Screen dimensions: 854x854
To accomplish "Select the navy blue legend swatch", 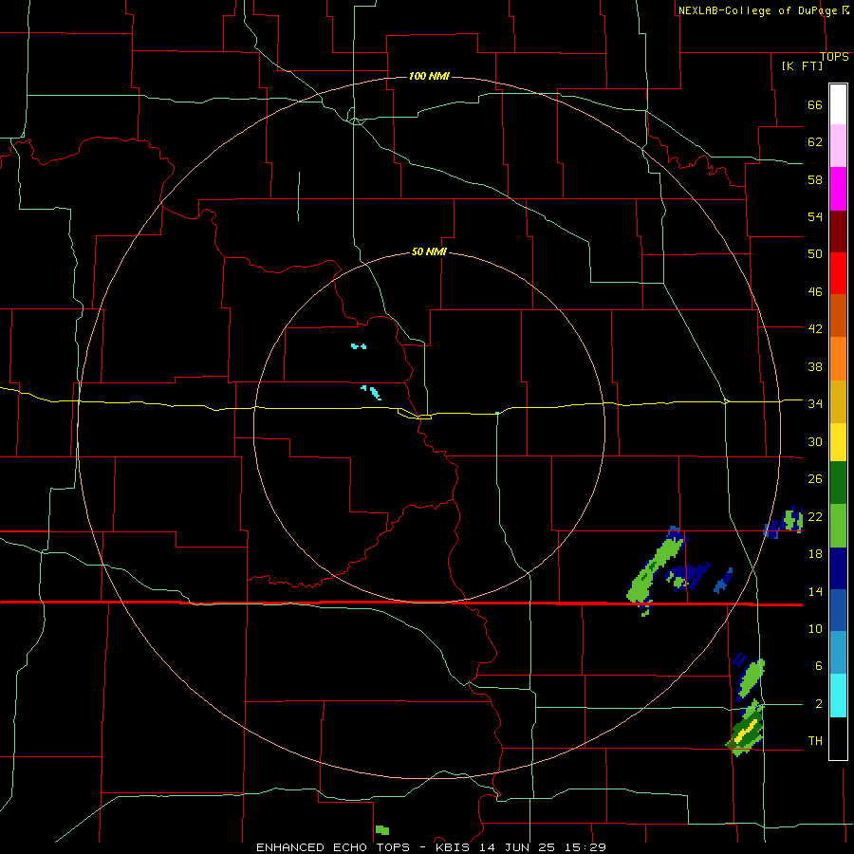I will point(838,568).
